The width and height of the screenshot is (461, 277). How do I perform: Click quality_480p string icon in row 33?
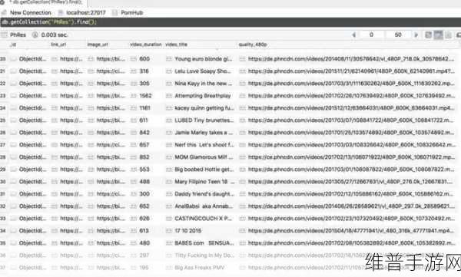click(242, 219)
